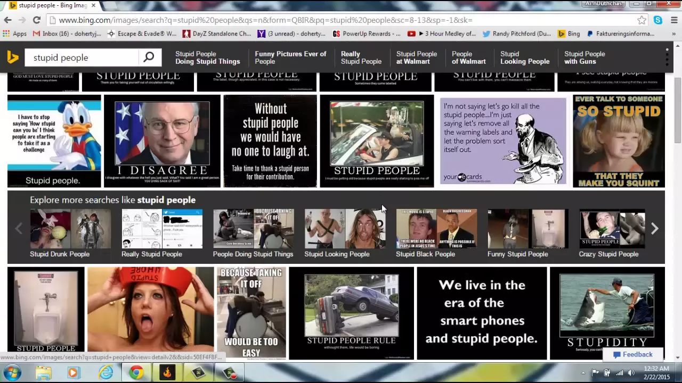Select Funny Pictures Ever of People suggestion
Viewport: 682px width, 383px height.
click(x=290, y=57)
